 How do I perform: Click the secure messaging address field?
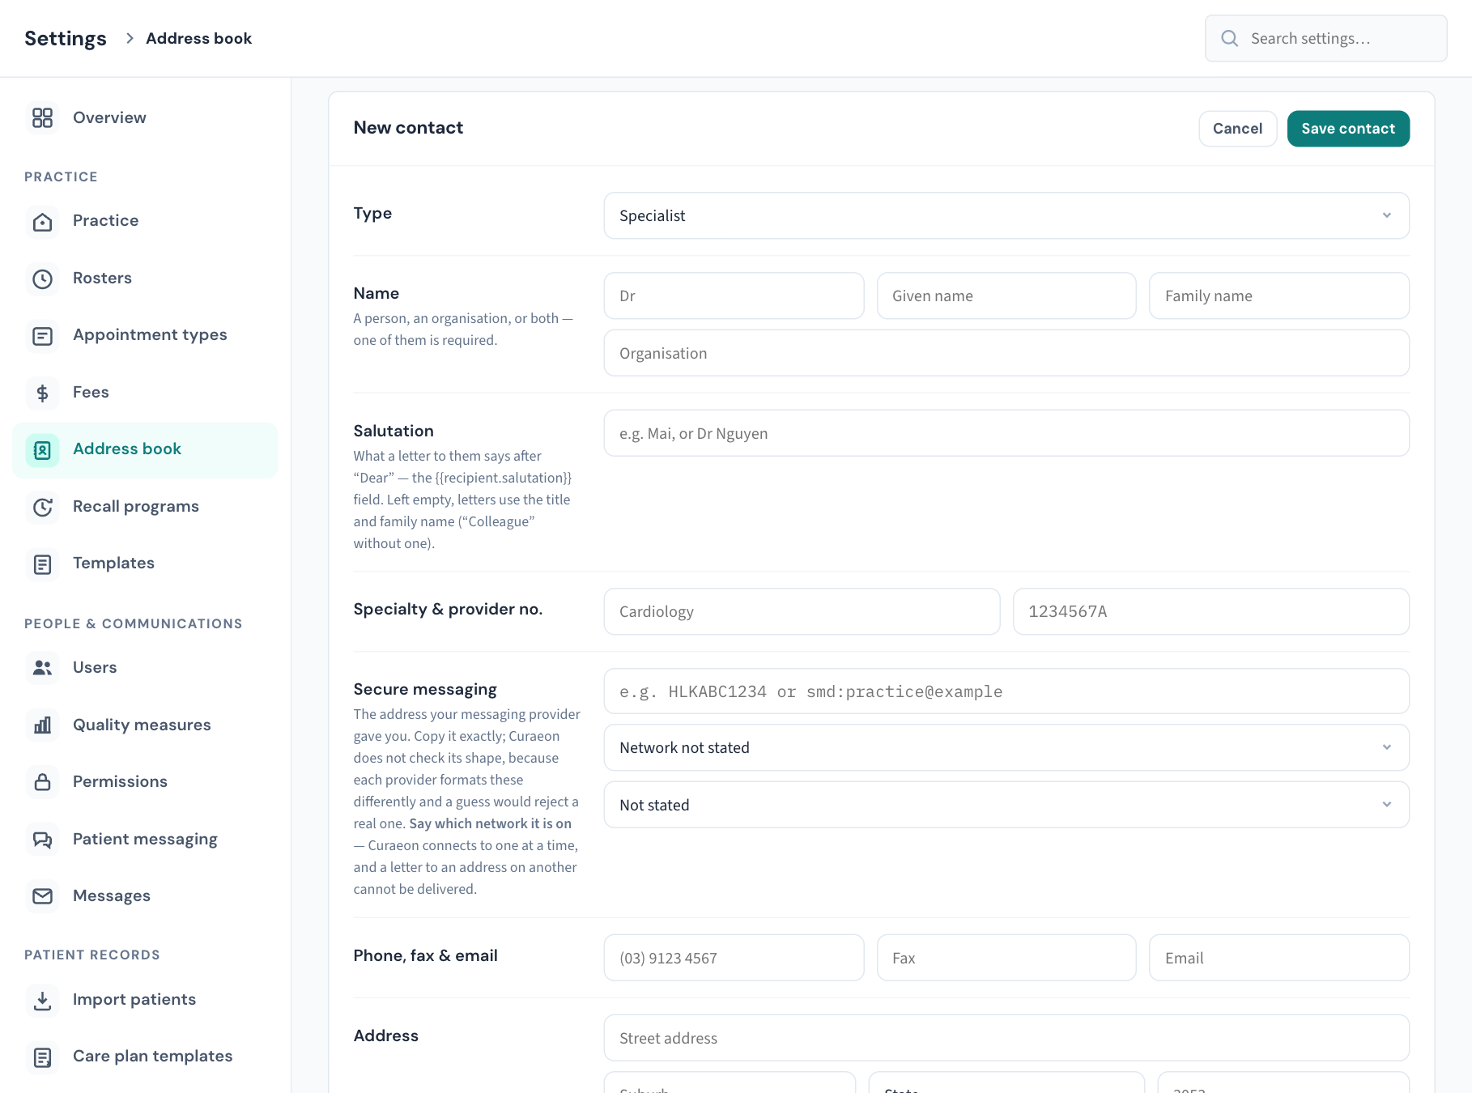pos(1006,691)
